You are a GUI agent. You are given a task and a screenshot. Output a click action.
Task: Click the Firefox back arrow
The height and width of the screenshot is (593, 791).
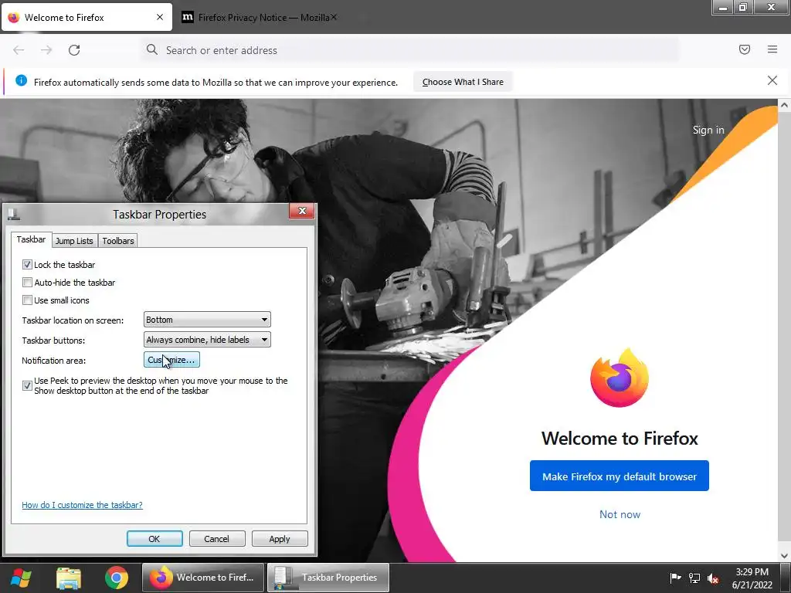pyautogui.click(x=19, y=50)
